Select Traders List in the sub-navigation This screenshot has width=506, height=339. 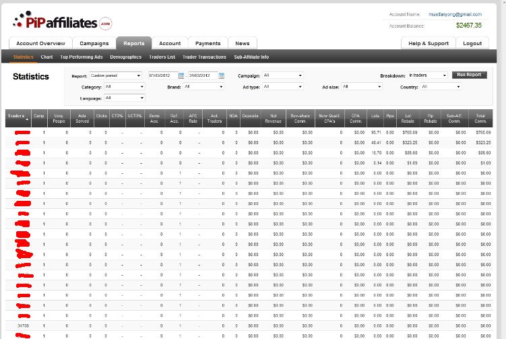pyautogui.click(x=162, y=57)
